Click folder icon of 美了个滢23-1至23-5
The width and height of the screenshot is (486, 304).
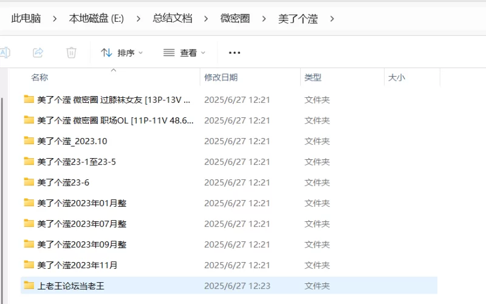(29, 161)
